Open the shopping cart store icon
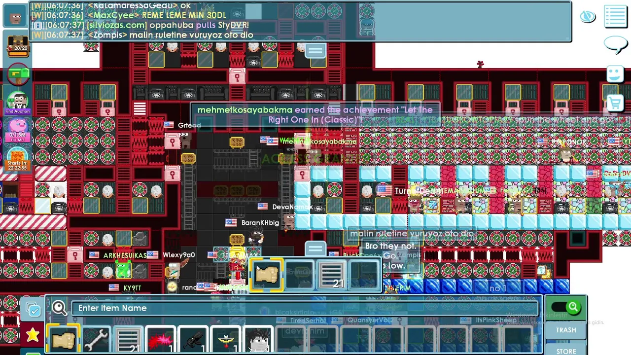The image size is (631, 355). tap(615, 103)
